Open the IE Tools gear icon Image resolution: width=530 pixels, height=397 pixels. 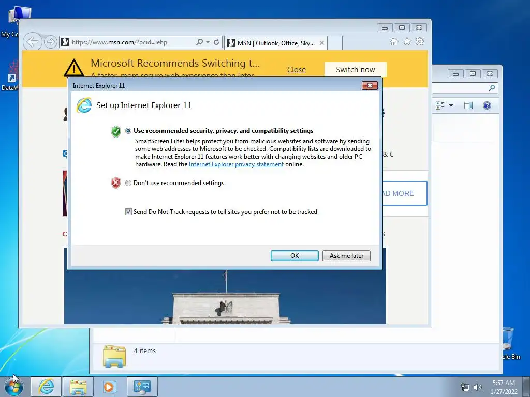(x=420, y=41)
